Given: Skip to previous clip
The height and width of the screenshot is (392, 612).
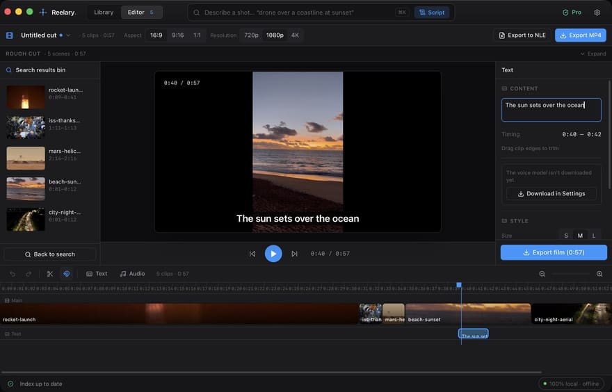Looking at the screenshot, I should 252,254.
